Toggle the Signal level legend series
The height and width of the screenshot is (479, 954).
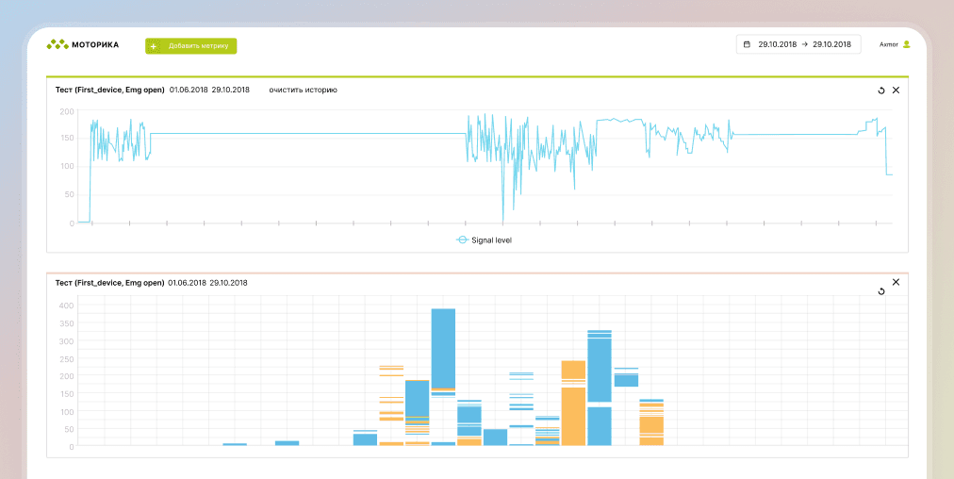coord(491,240)
